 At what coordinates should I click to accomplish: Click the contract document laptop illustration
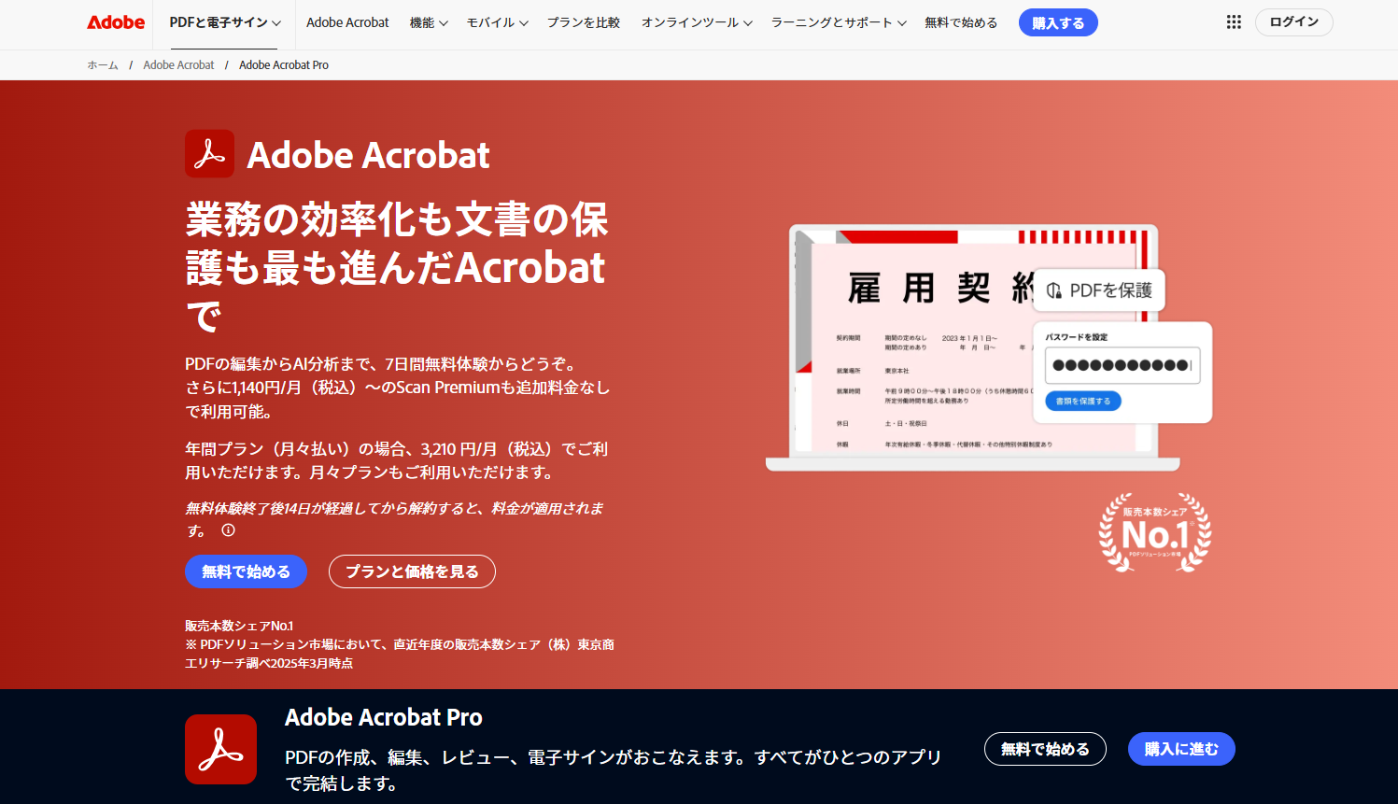(x=972, y=347)
